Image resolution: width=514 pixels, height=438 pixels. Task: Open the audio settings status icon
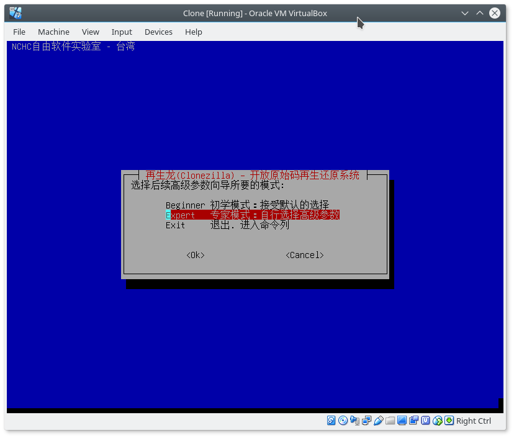354,420
